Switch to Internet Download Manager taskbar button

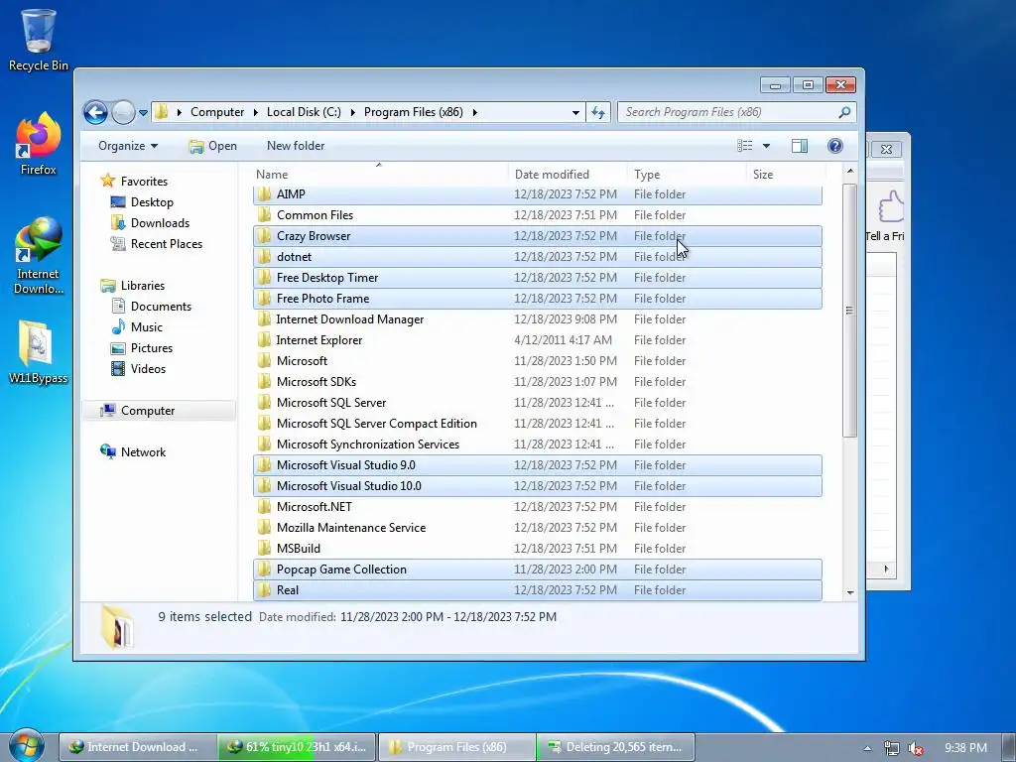[138, 747]
